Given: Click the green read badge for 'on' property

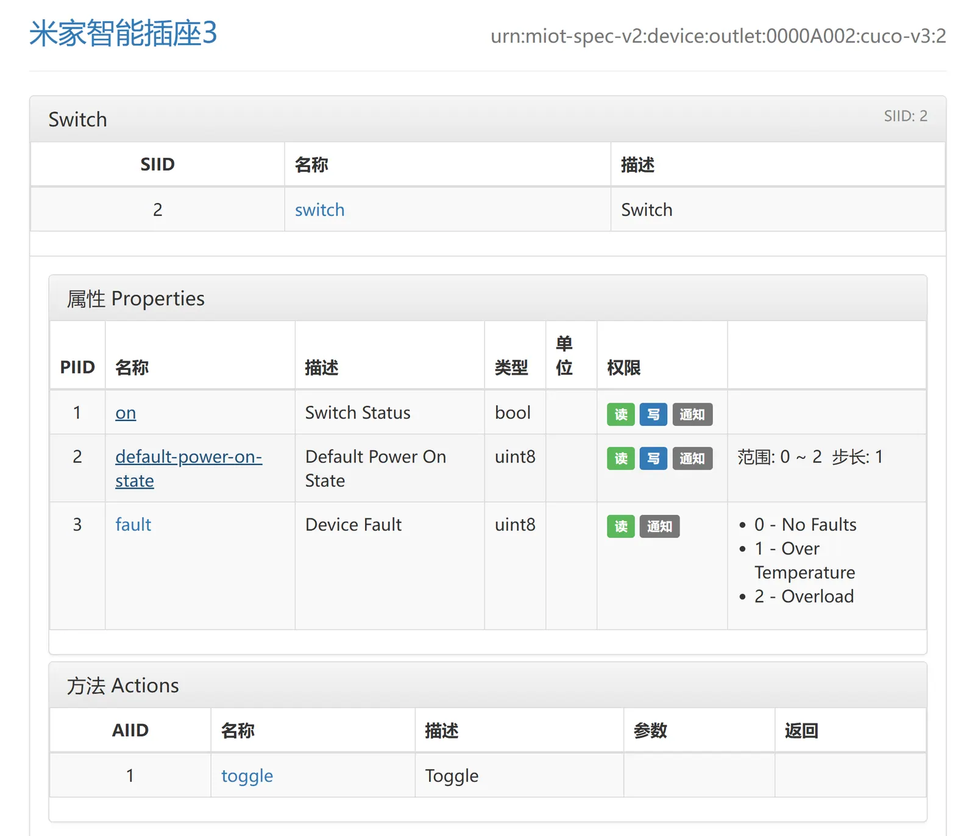Looking at the screenshot, I should [x=620, y=414].
